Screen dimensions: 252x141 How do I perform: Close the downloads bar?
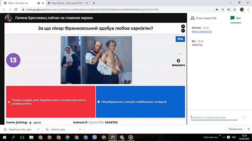click(249, 129)
